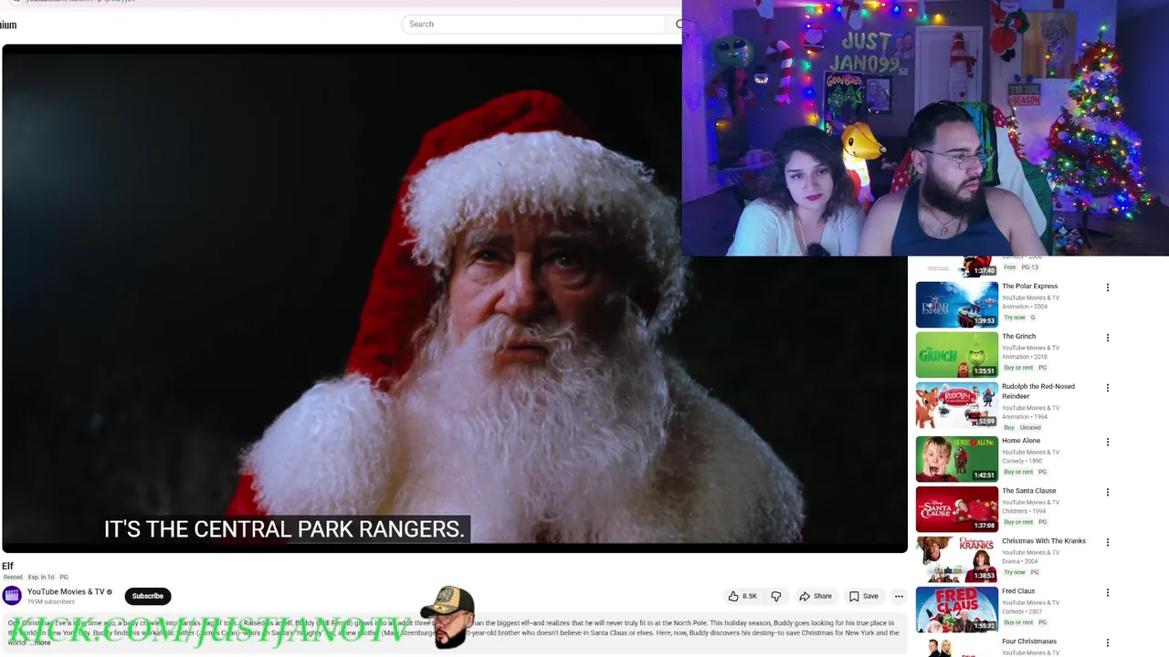Click the '195M subscribers' text

coord(51,602)
